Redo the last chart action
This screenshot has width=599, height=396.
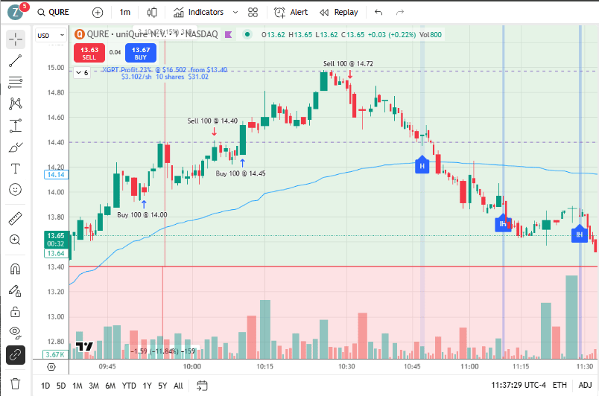(x=400, y=13)
